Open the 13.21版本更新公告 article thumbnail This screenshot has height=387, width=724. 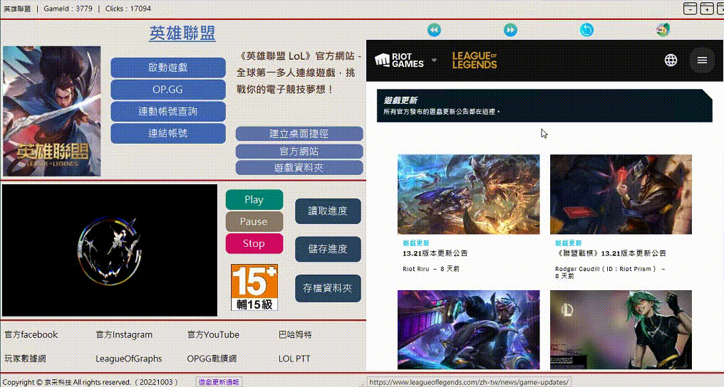tap(468, 194)
